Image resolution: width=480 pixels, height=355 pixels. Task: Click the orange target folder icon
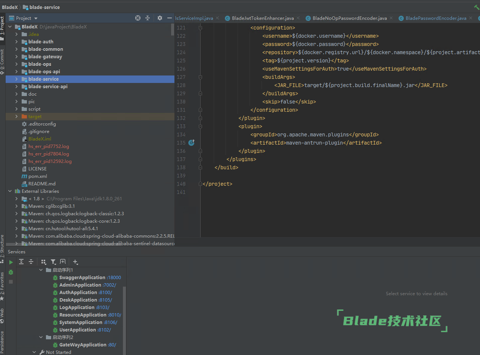click(24, 117)
